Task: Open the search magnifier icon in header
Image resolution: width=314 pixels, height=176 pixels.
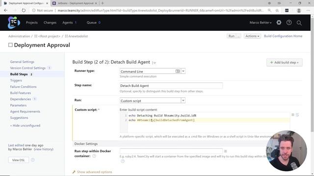Action: [299, 23]
